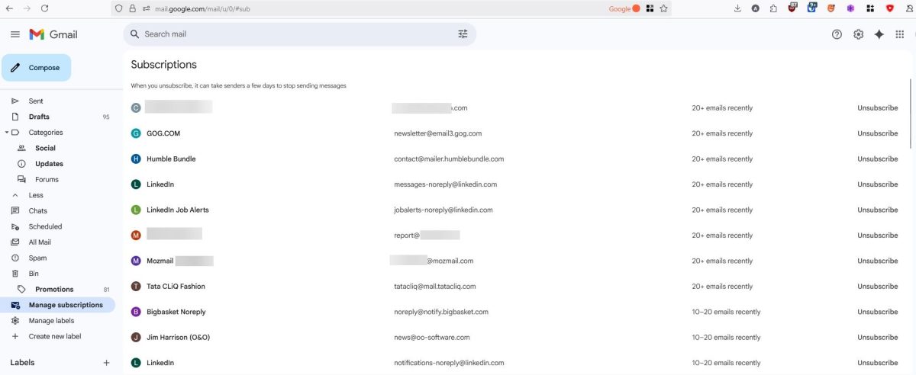Image resolution: width=916 pixels, height=375 pixels.
Task: Open the Support help icon
Action: 837,34
